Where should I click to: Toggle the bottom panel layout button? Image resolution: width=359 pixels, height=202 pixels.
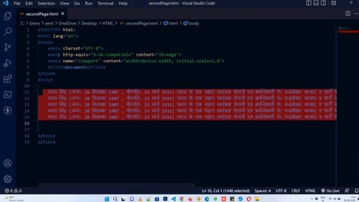(x=316, y=3)
